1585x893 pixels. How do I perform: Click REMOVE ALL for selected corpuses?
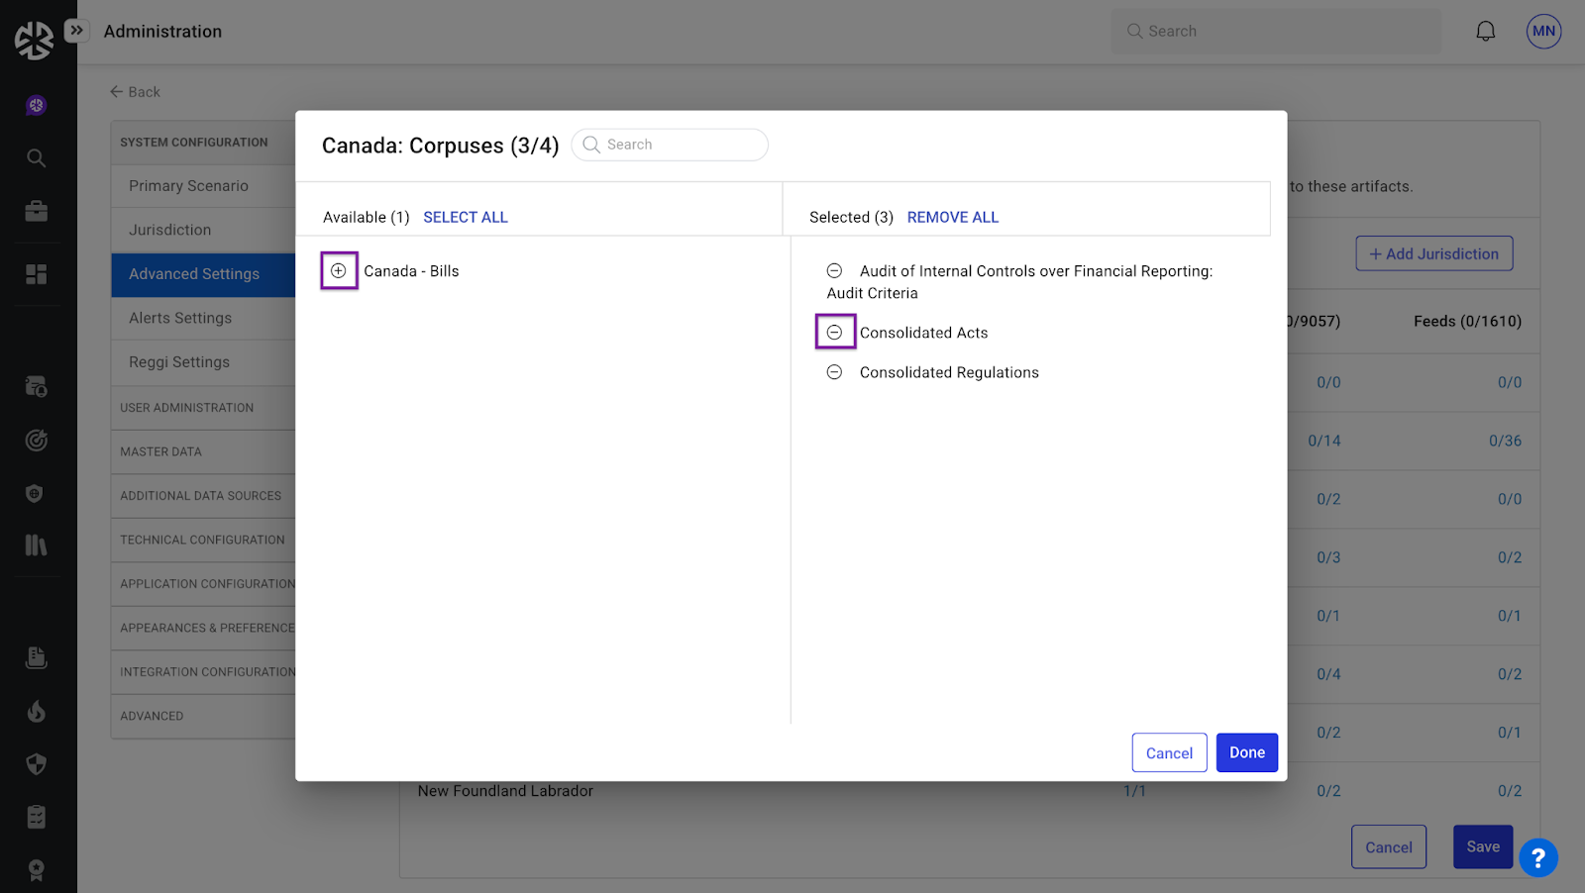(952, 217)
